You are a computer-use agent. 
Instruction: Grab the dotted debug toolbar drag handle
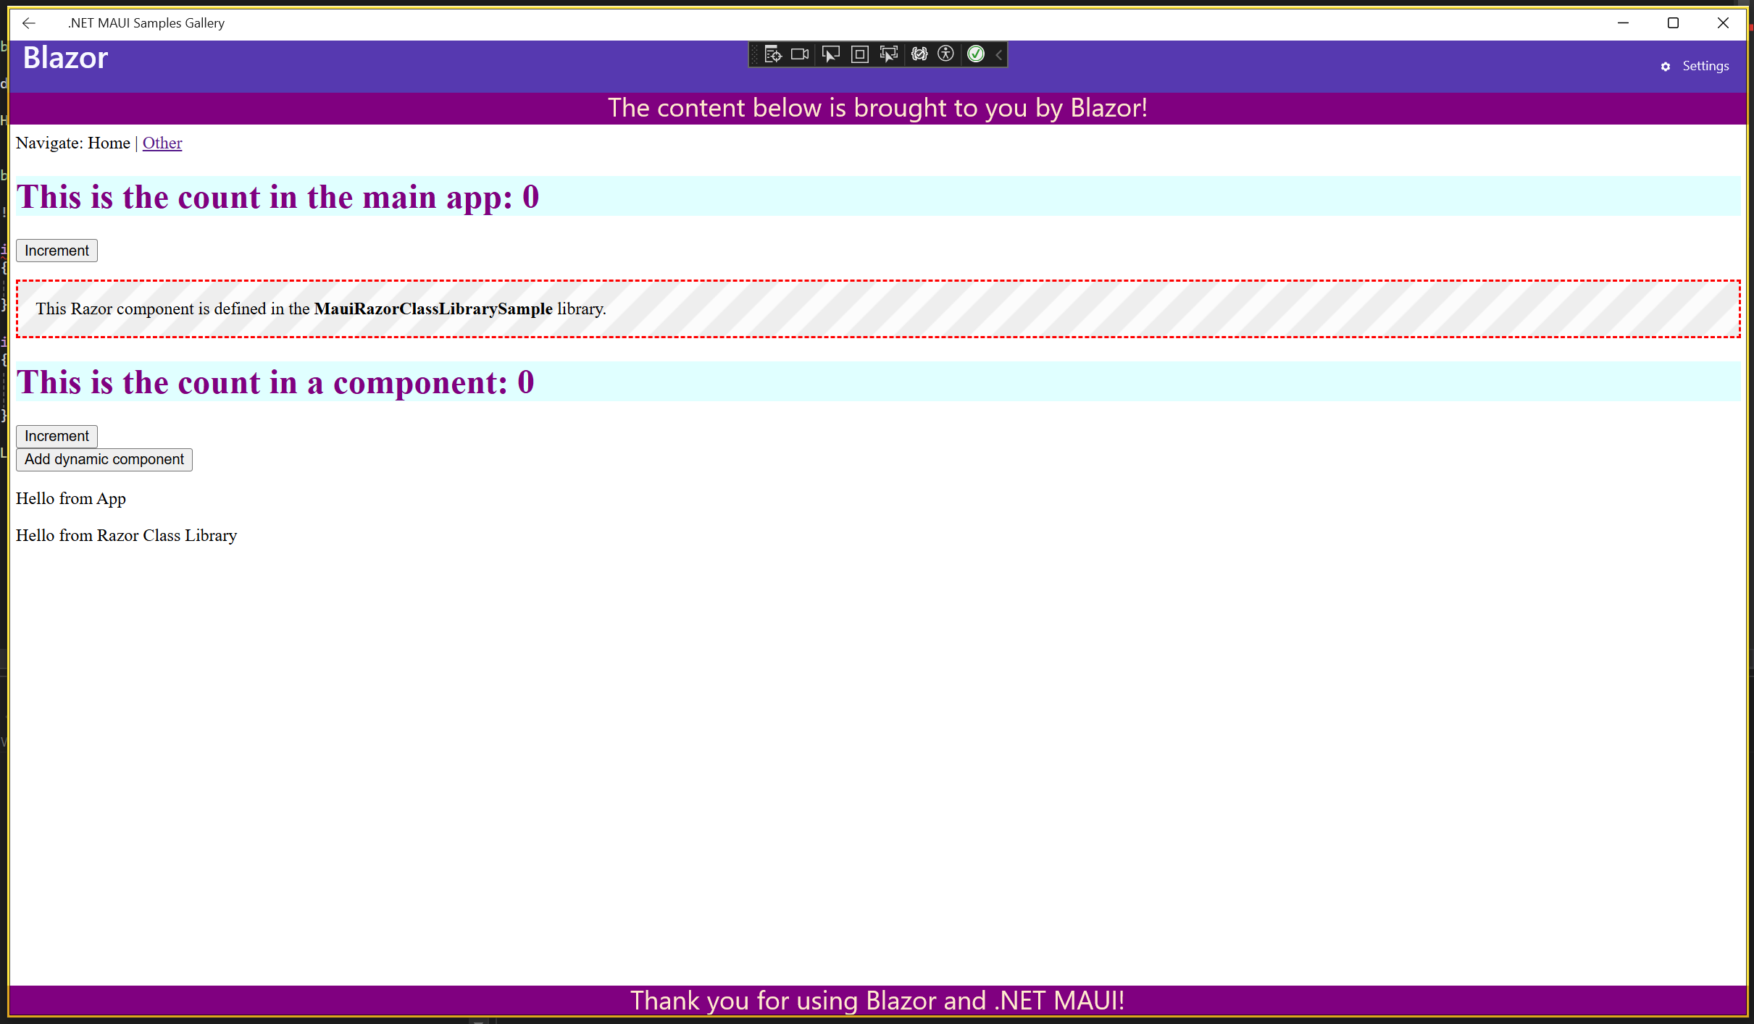point(755,54)
